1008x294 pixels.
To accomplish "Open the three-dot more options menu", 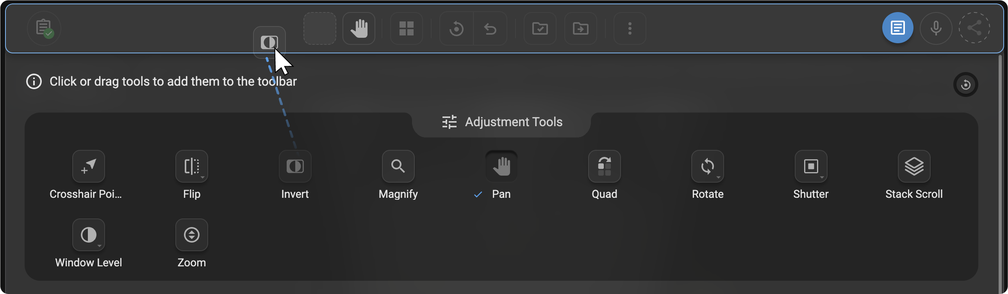I will pos(630,28).
